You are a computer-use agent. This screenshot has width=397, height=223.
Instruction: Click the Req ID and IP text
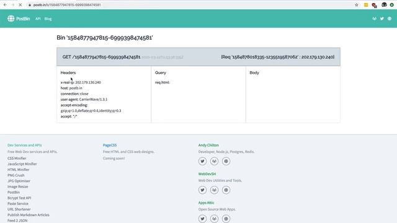[278, 57]
